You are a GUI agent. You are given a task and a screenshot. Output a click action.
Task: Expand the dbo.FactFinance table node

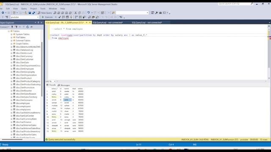tap(11, 122)
